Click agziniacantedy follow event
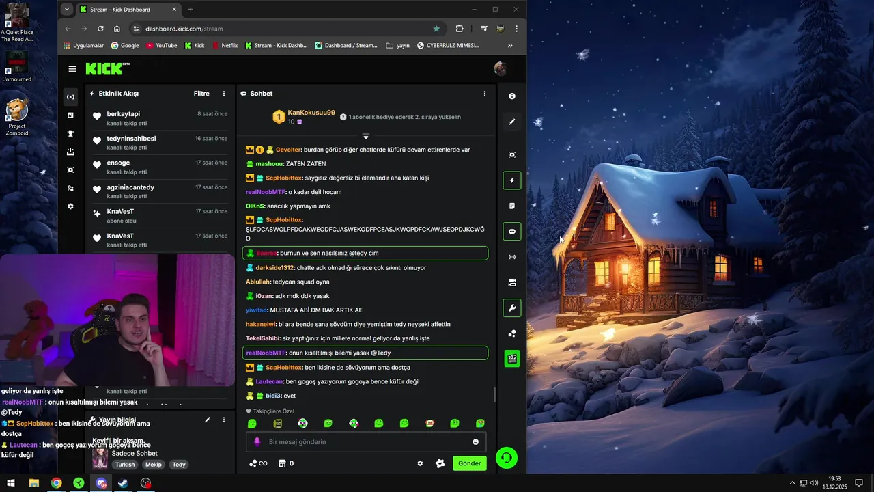 [x=160, y=191]
